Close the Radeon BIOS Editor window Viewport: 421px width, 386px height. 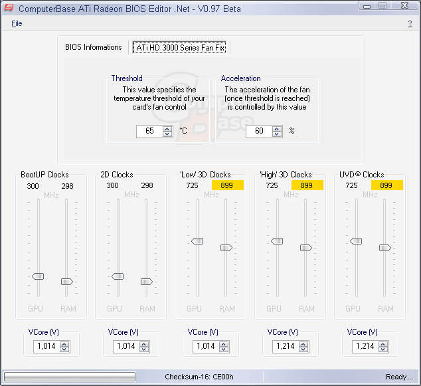pos(404,6)
